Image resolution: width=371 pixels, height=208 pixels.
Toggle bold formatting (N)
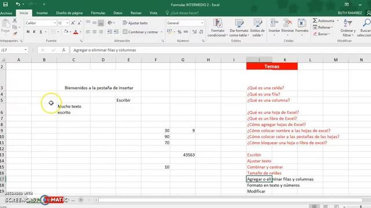(28, 32)
